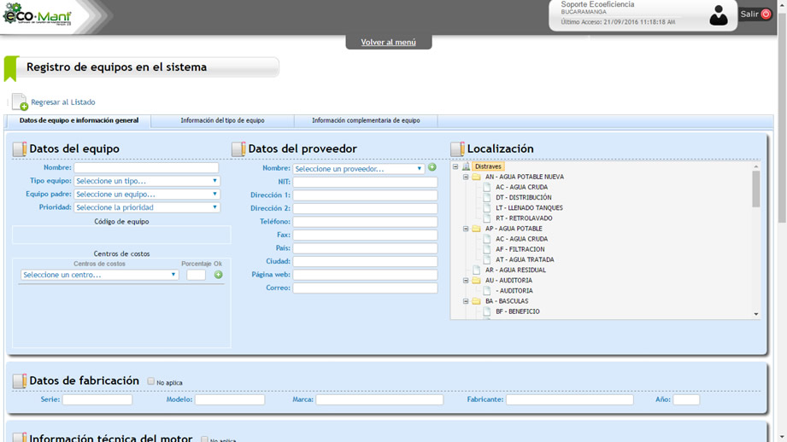787x442 pixels.
Task: Click the user profile silhouette icon
Action: click(719, 15)
